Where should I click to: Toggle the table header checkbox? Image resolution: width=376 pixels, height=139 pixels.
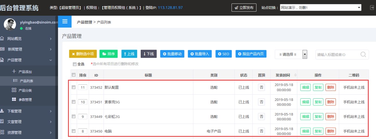point(74,75)
